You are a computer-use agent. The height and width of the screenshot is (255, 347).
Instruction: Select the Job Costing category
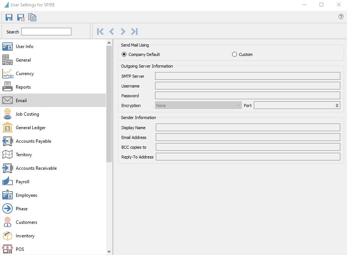[x=27, y=114]
